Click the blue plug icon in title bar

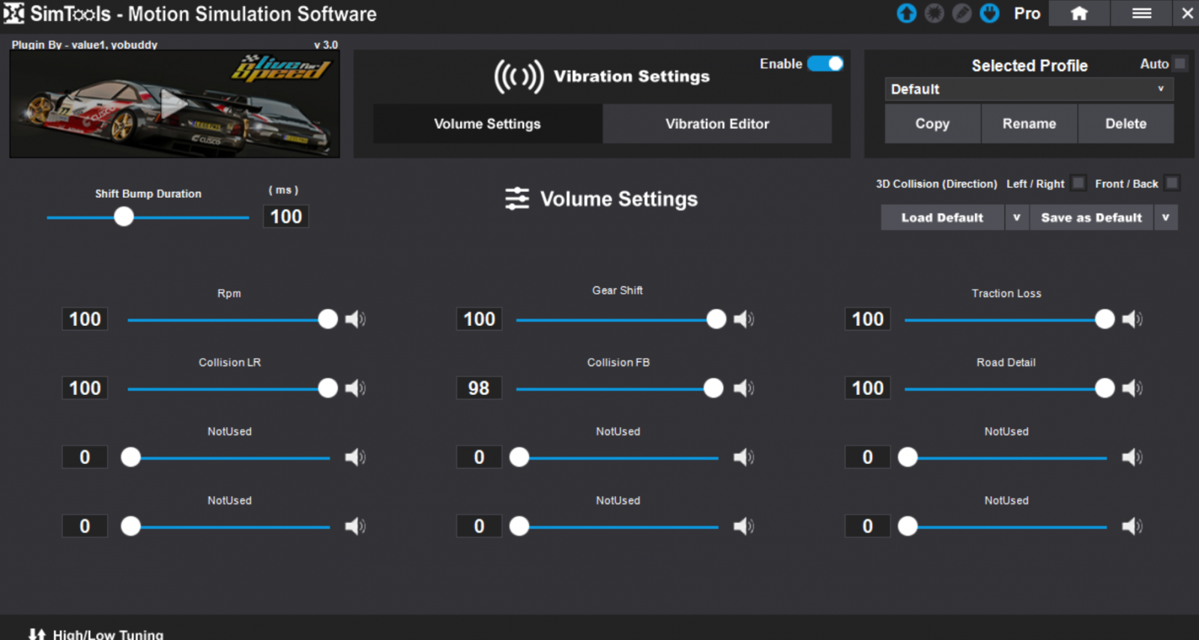click(989, 13)
